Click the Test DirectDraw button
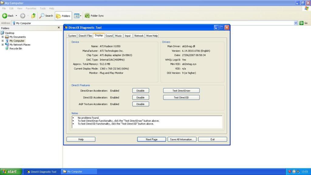311x175 pixels. 181,91
